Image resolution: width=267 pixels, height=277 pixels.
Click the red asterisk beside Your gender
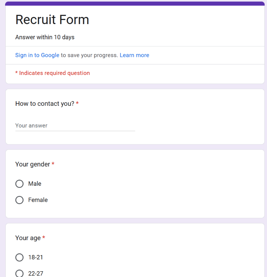tap(53, 164)
